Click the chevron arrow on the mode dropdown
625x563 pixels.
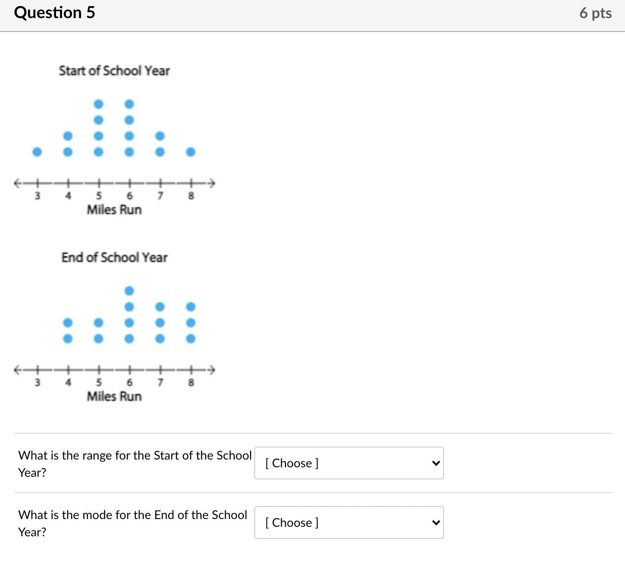[436, 522]
